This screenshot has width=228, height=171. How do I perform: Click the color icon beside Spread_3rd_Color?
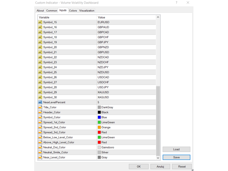click(x=40, y=133)
